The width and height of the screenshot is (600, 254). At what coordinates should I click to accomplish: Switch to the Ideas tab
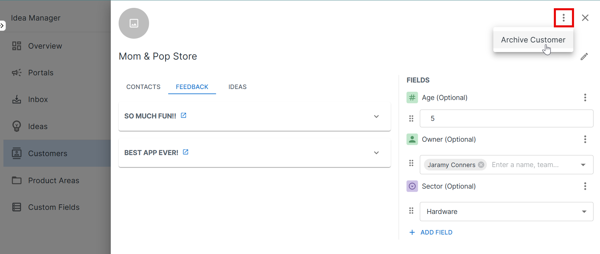(237, 87)
